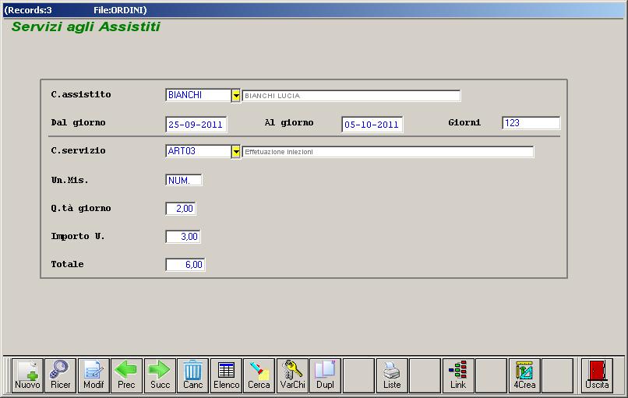Click the Giorni field showing 123
Screen dimensions: 628x398
click(531, 123)
